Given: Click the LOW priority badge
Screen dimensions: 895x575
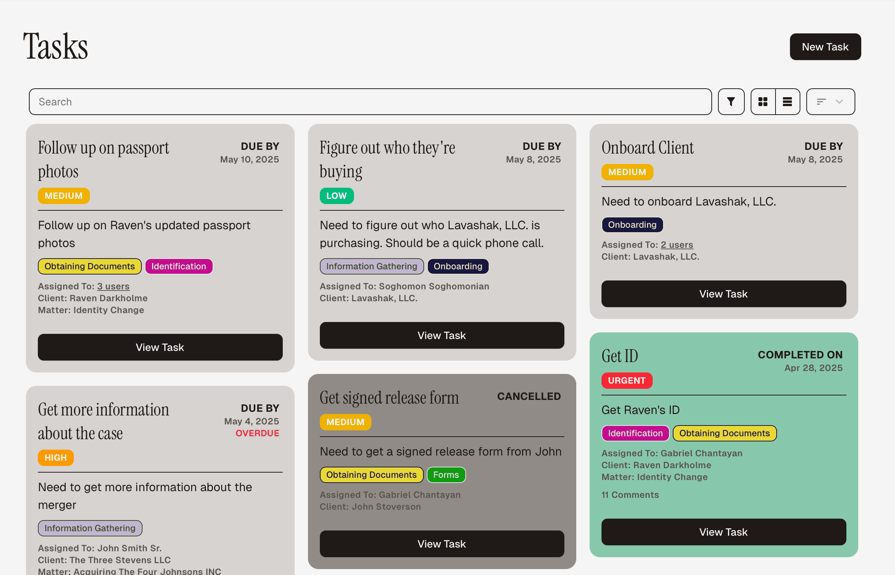Looking at the screenshot, I should 337,195.
